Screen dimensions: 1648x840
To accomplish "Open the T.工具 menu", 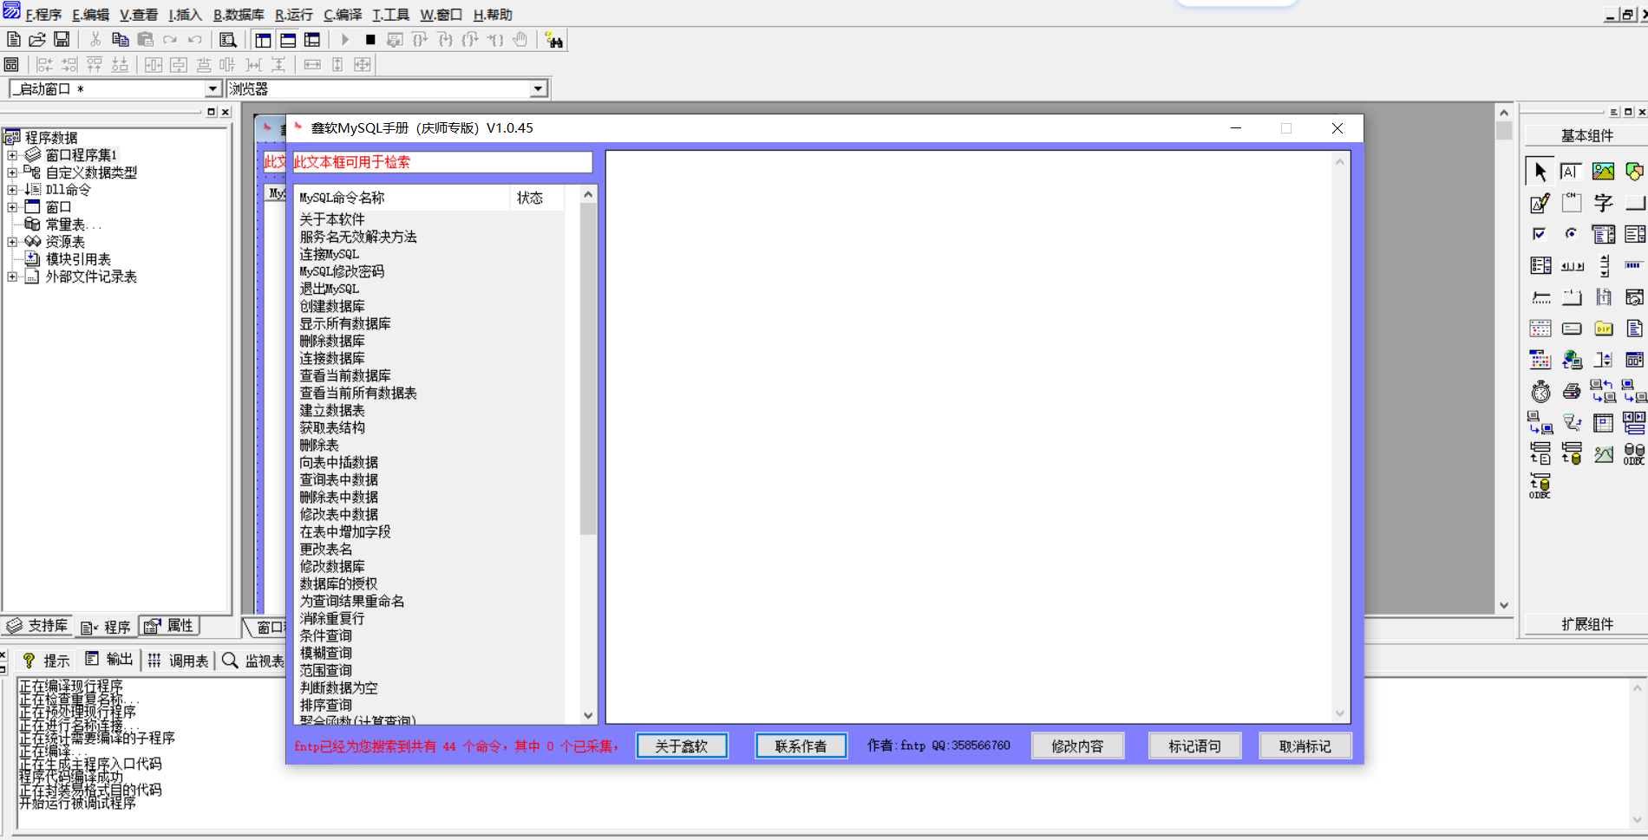I will tap(390, 15).
